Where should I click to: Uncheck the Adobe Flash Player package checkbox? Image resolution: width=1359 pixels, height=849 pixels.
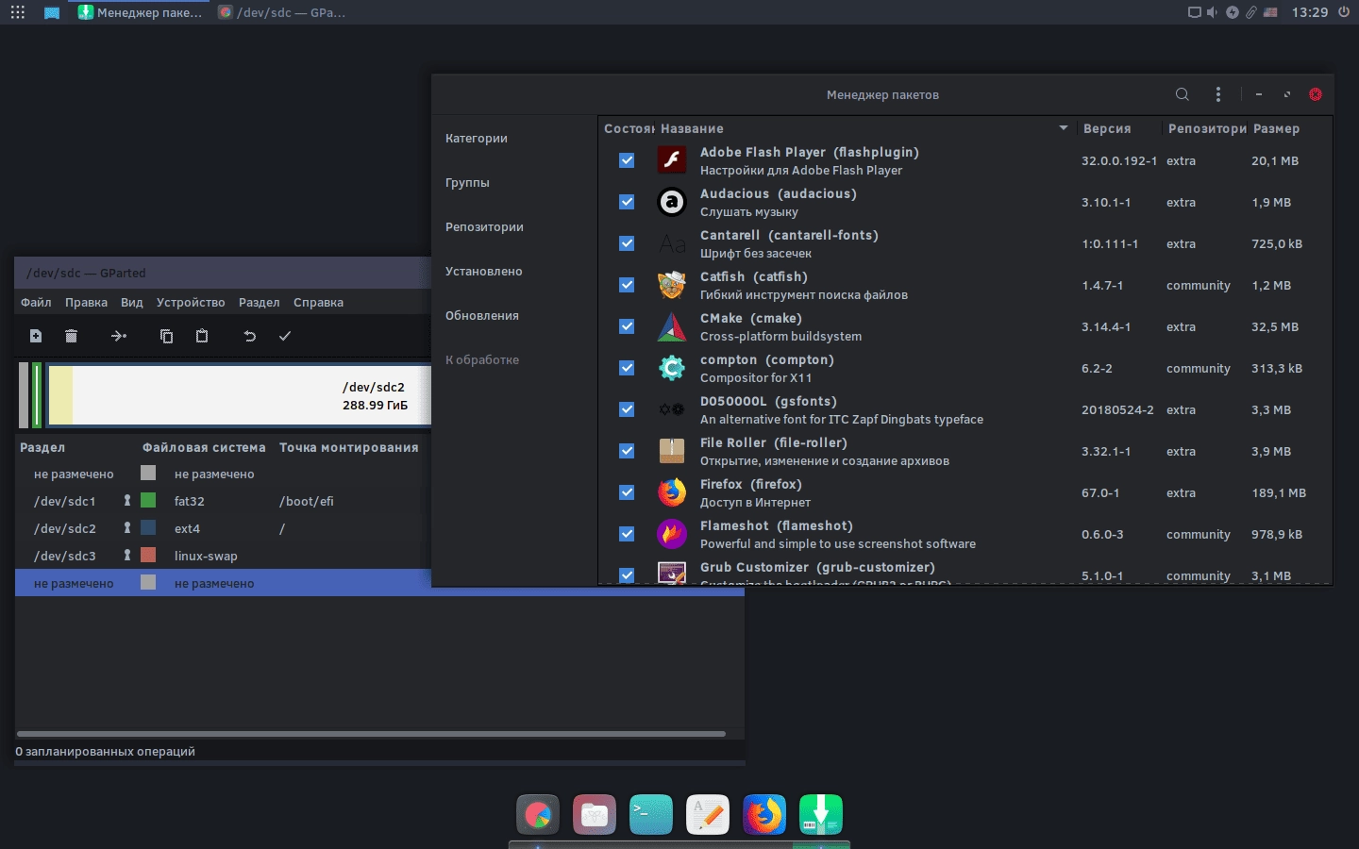(627, 160)
